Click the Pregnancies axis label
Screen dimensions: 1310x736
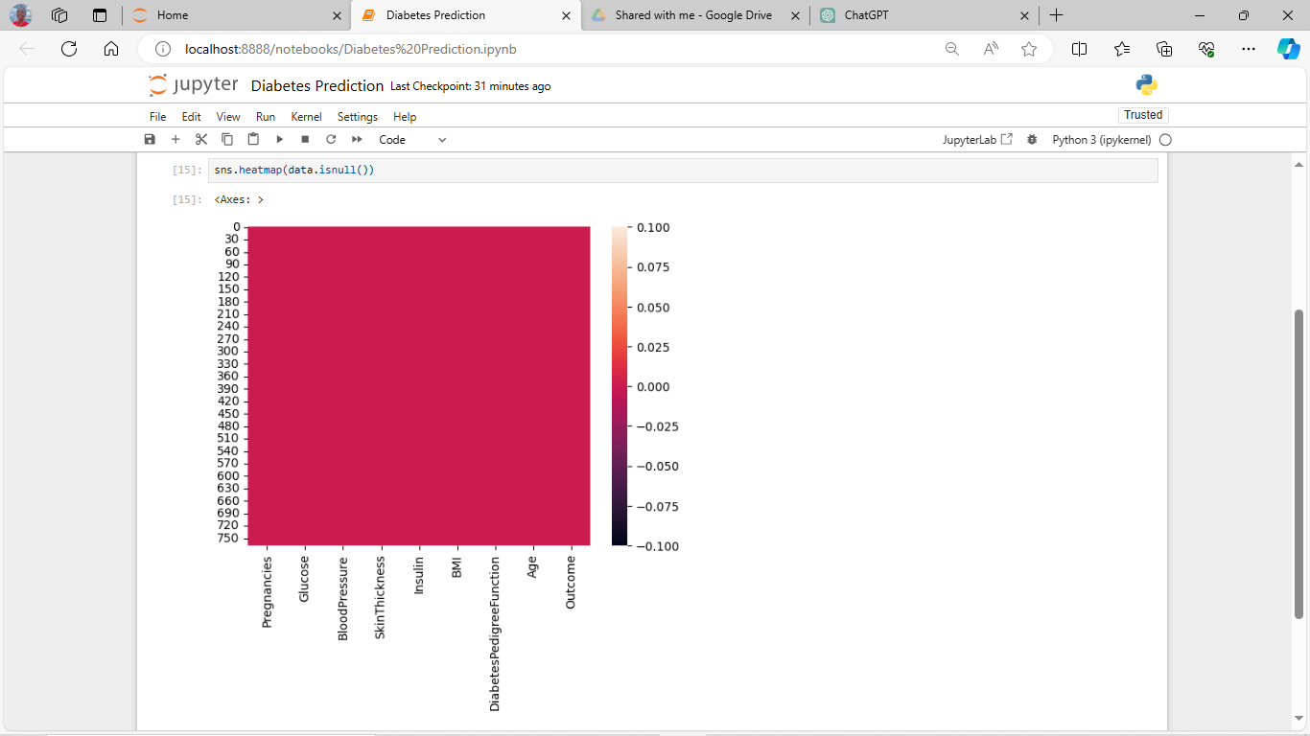coord(267,591)
